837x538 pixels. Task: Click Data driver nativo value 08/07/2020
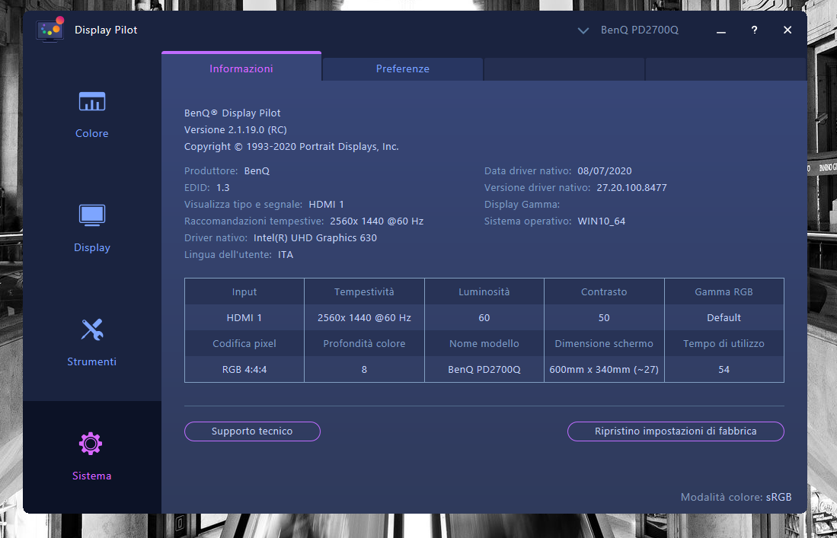point(604,171)
